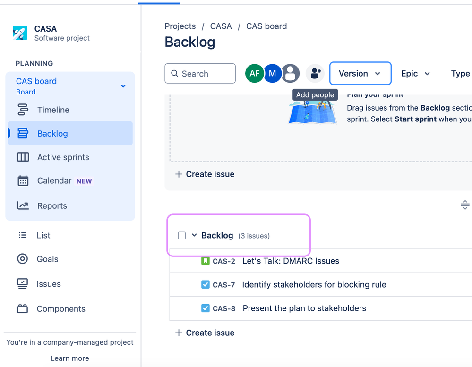Click the NEW badge beside Calendar

[x=84, y=181]
